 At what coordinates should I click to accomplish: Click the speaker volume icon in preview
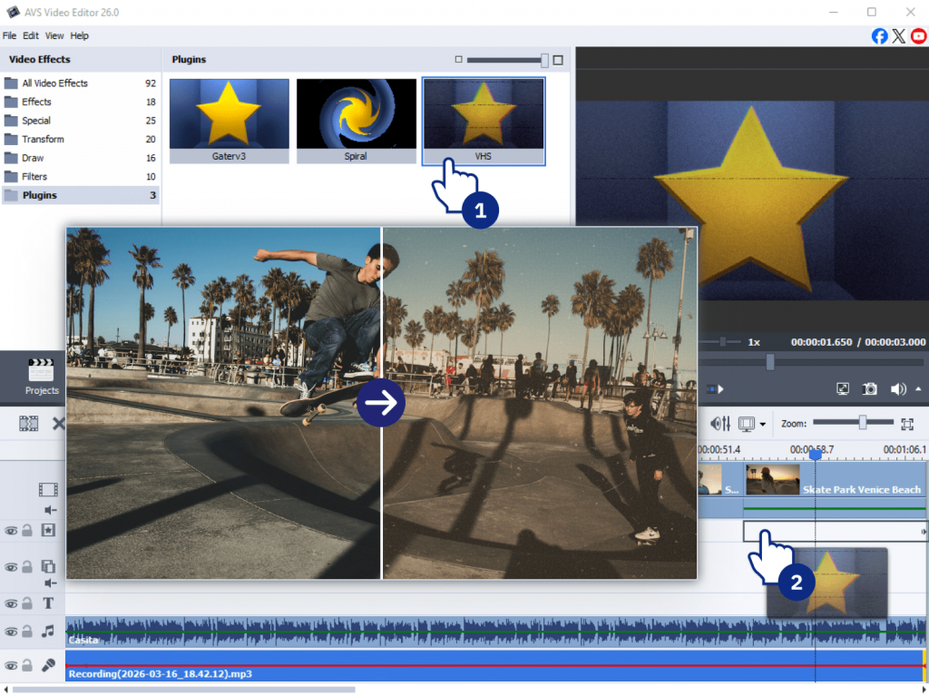897,389
